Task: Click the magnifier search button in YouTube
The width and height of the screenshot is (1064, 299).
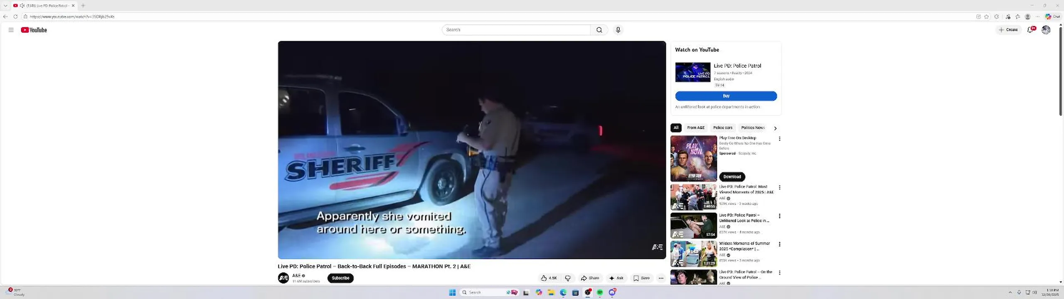Action: (599, 30)
